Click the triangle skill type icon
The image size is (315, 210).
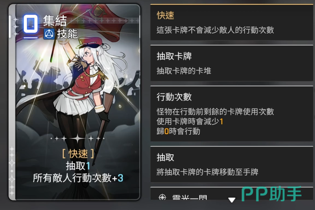tap(49, 34)
